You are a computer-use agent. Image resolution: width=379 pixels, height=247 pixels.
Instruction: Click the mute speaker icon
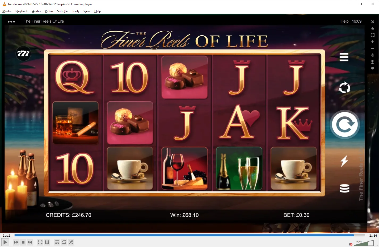pos(351,244)
